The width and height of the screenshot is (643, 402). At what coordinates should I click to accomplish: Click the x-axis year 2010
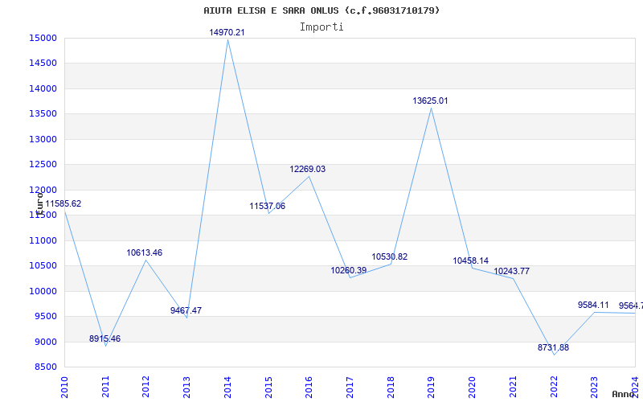coord(64,387)
